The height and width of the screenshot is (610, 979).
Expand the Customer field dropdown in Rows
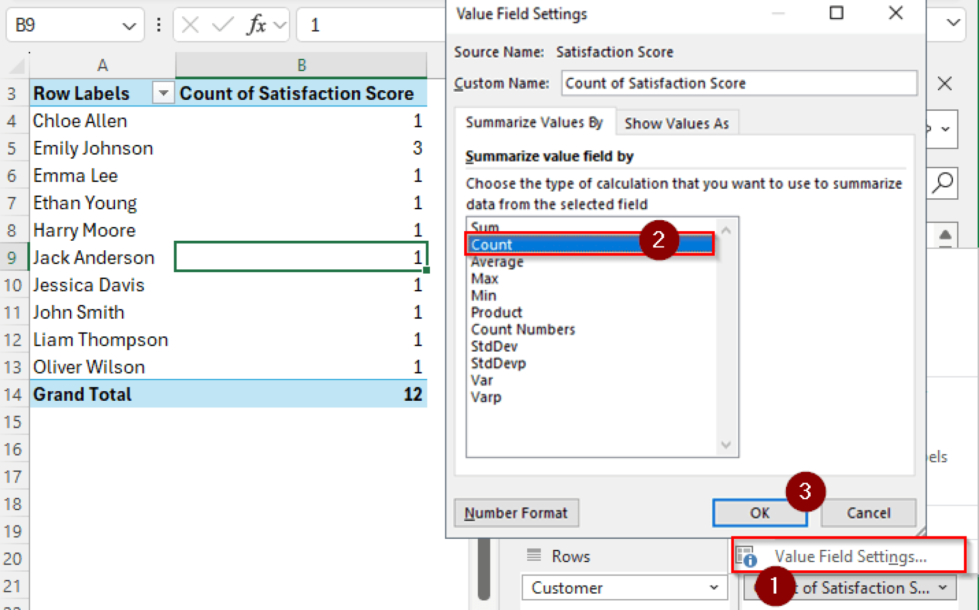click(713, 588)
